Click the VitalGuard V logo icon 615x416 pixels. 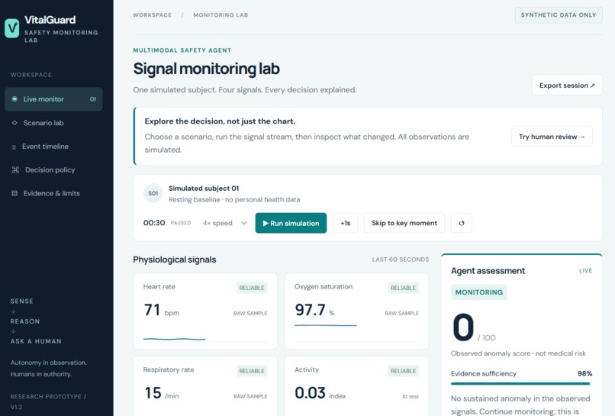click(11, 28)
